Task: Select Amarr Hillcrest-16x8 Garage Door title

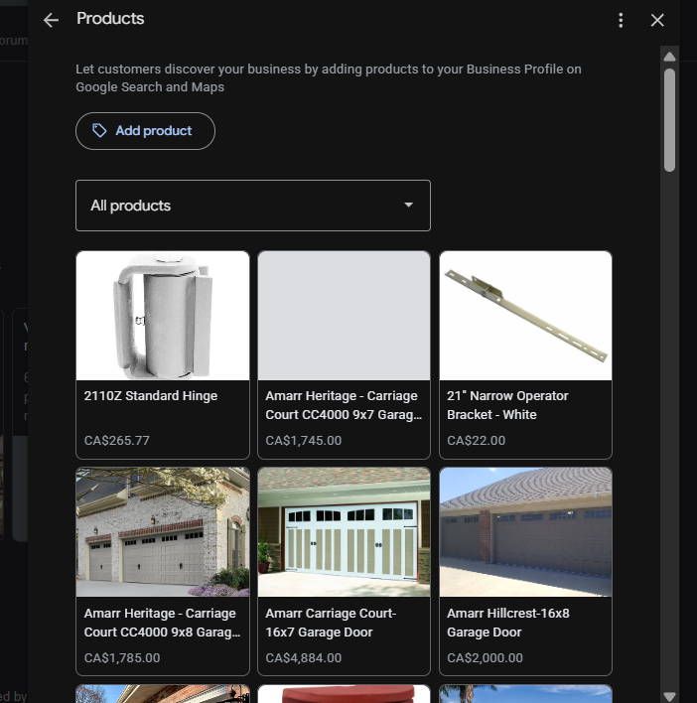Action: pyautogui.click(x=507, y=623)
